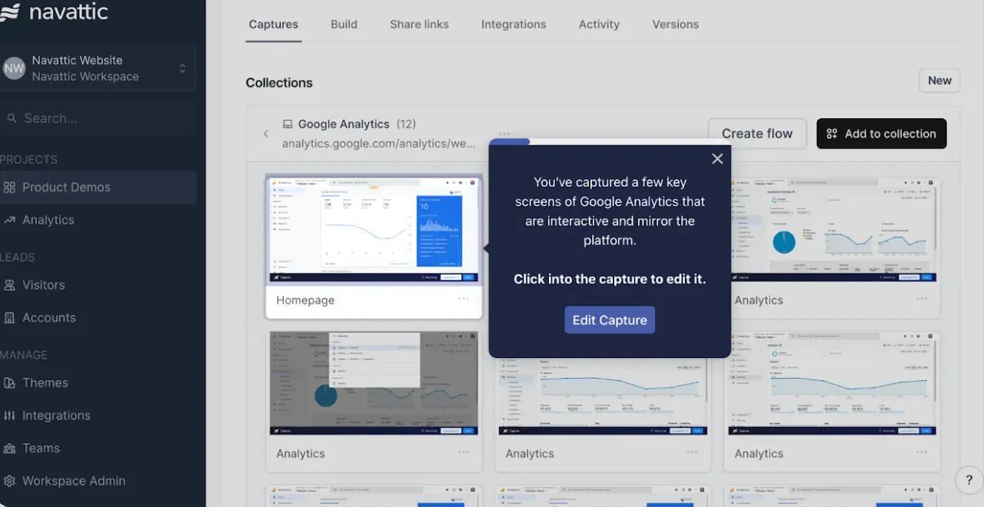The width and height of the screenshot is (984, 507).
Task: Click the Visitors person icon
Action: pos(9,285)
